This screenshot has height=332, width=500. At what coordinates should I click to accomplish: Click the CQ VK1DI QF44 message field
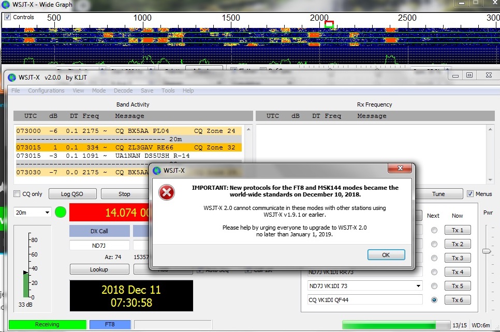click(365, 300)
